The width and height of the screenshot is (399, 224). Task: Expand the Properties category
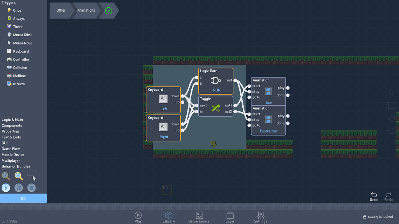[10, 131]
